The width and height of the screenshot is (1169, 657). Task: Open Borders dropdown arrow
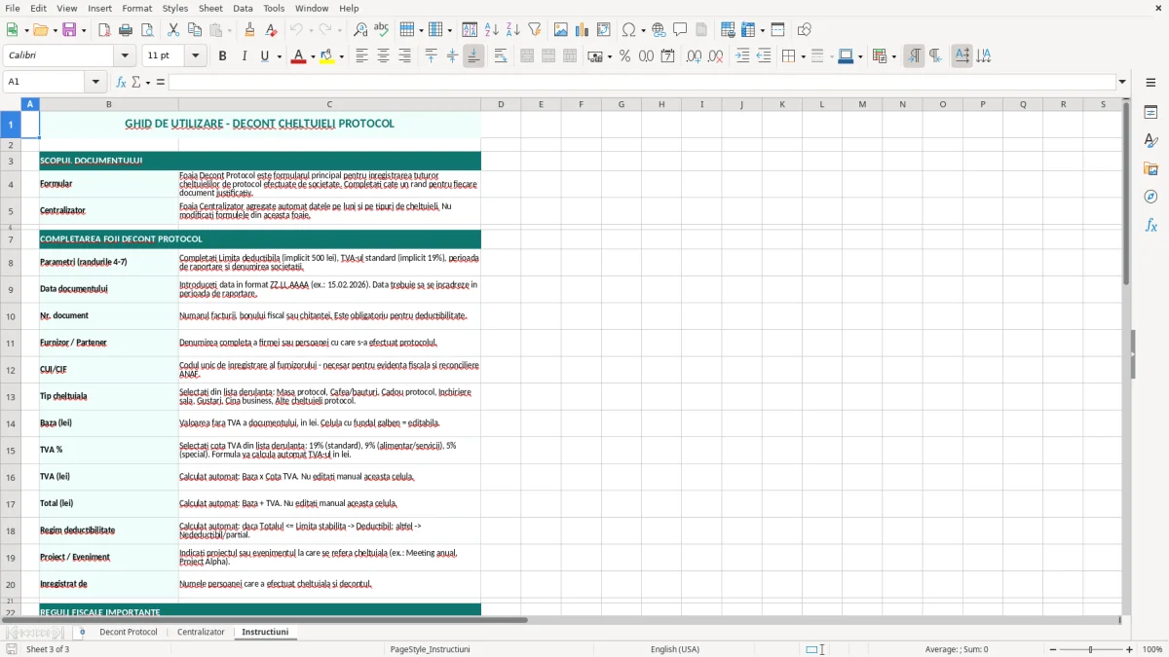click(802, 56)
